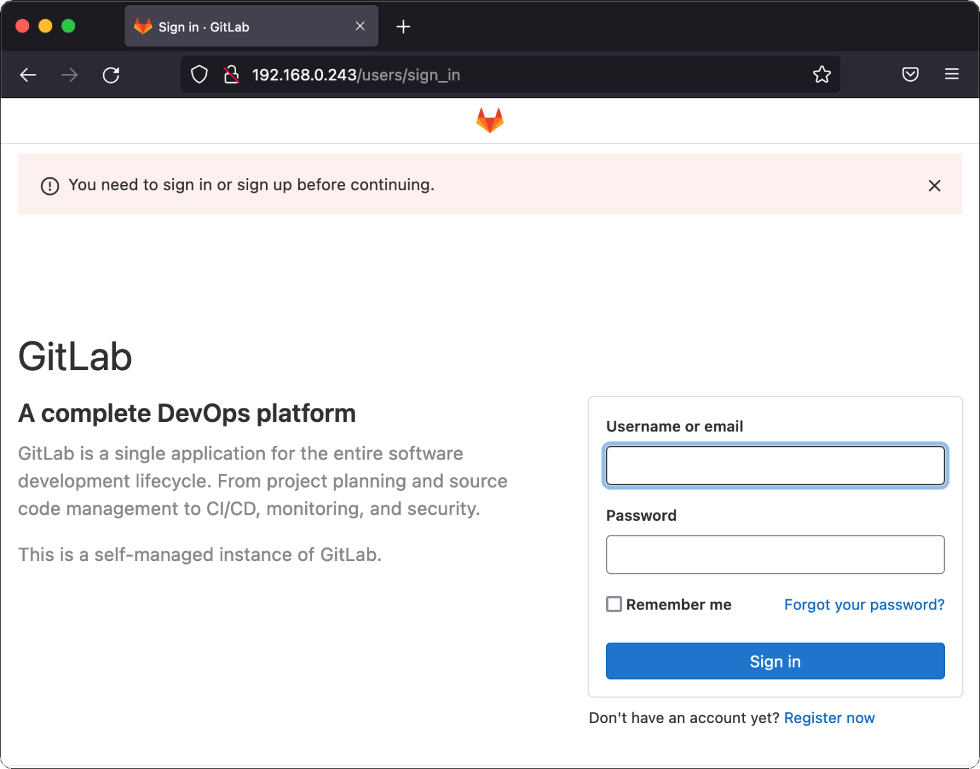Click the insecure connection padlock icon
This screenshot has width=980, height=769.
(x=232, y=75)
